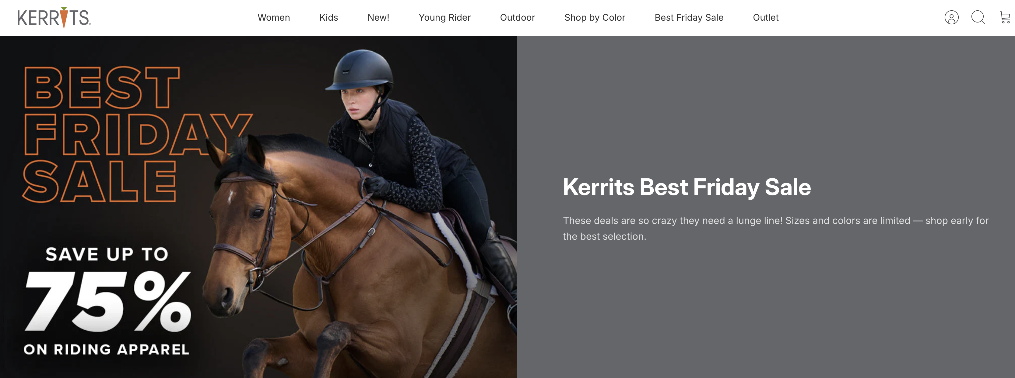
Task: Open the Young Rider category
Action: (x=444, y=18)
